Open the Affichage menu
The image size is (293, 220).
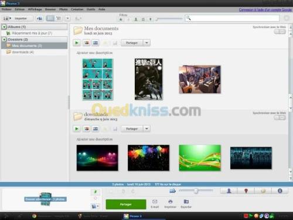coord(35,9)
